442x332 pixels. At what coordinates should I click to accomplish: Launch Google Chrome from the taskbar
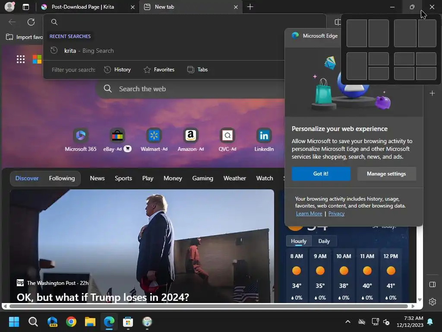click(x=71, y=322)
